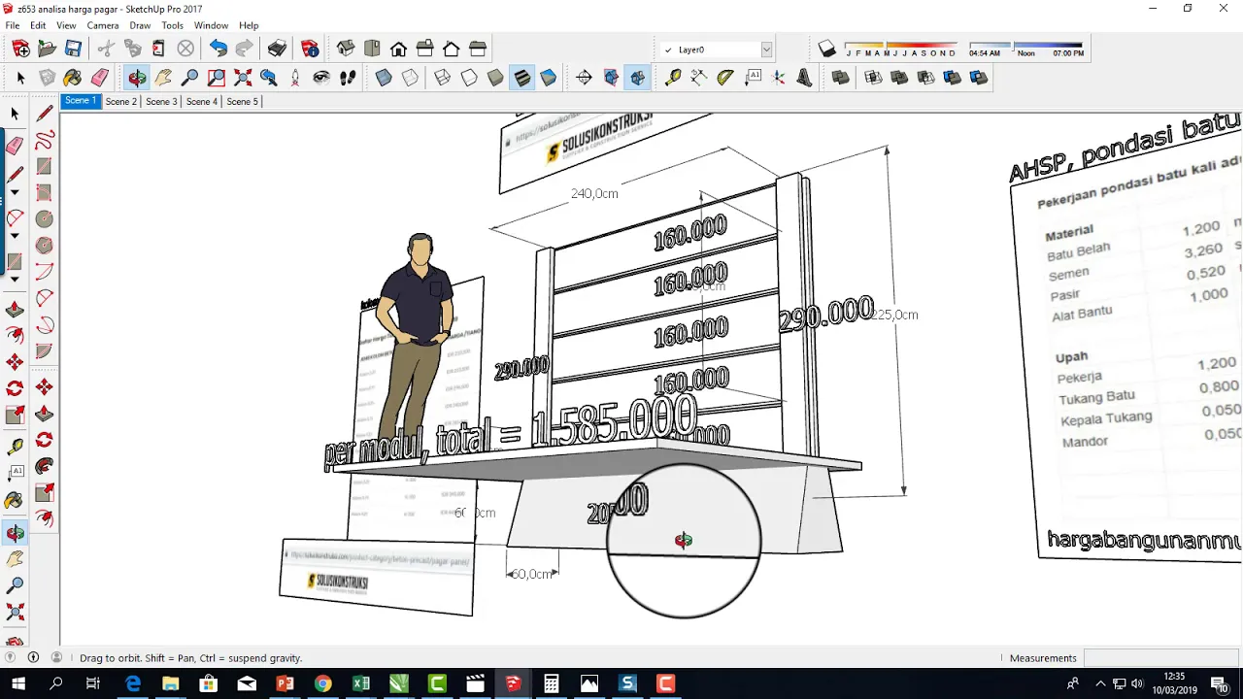Select the Pan hand tool in top toolbar

(x=163, y=78)
